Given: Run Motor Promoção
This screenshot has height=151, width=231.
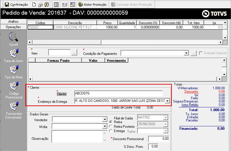Looking at the screenshot, I should point(92,5).
